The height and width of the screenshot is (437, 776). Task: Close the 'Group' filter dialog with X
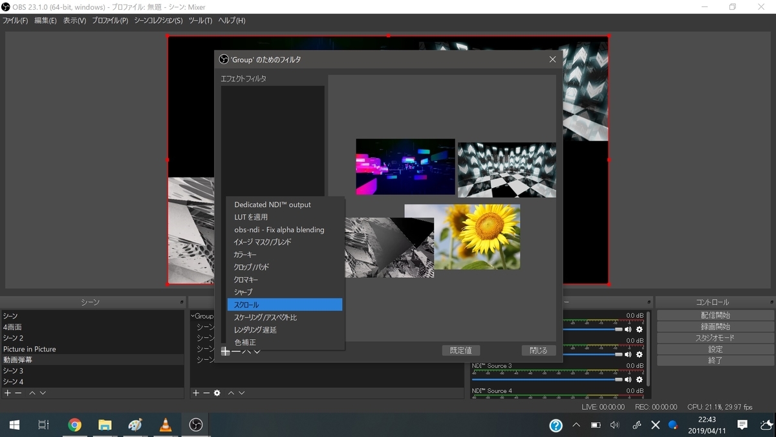tap(552, 59)
